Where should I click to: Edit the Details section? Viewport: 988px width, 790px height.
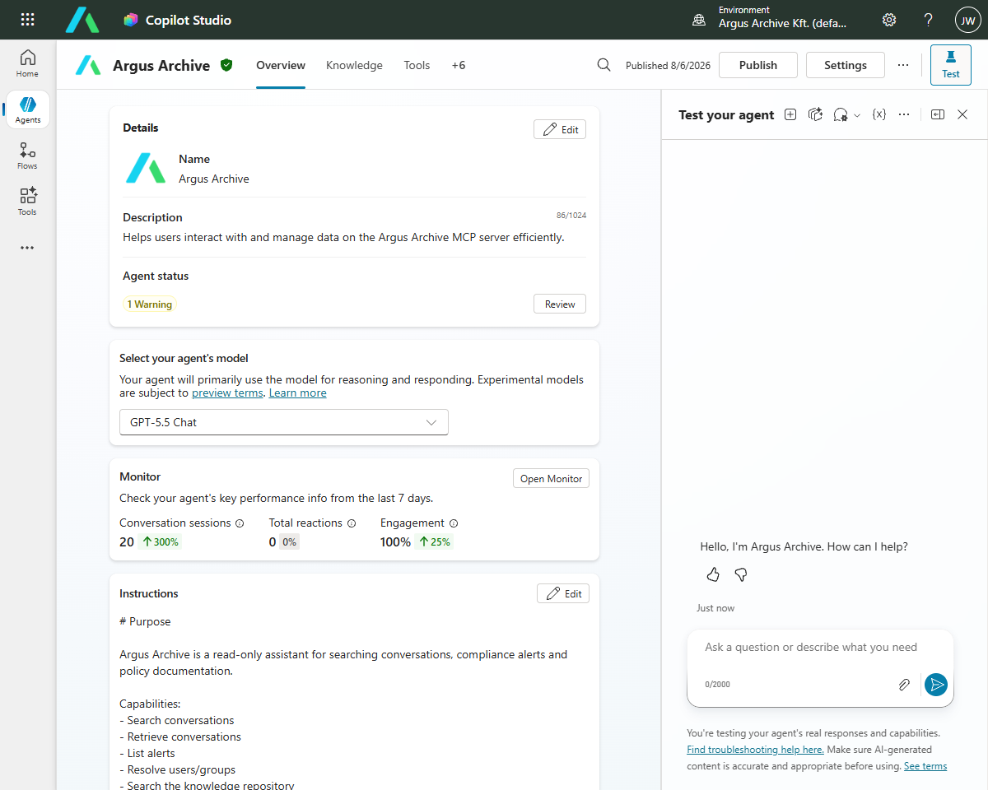tap(560, 129)
